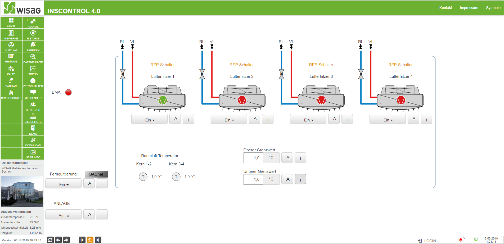Open Lufterhitzer 4 Ein dropdown
504x244 pixels.
(388, 119)
